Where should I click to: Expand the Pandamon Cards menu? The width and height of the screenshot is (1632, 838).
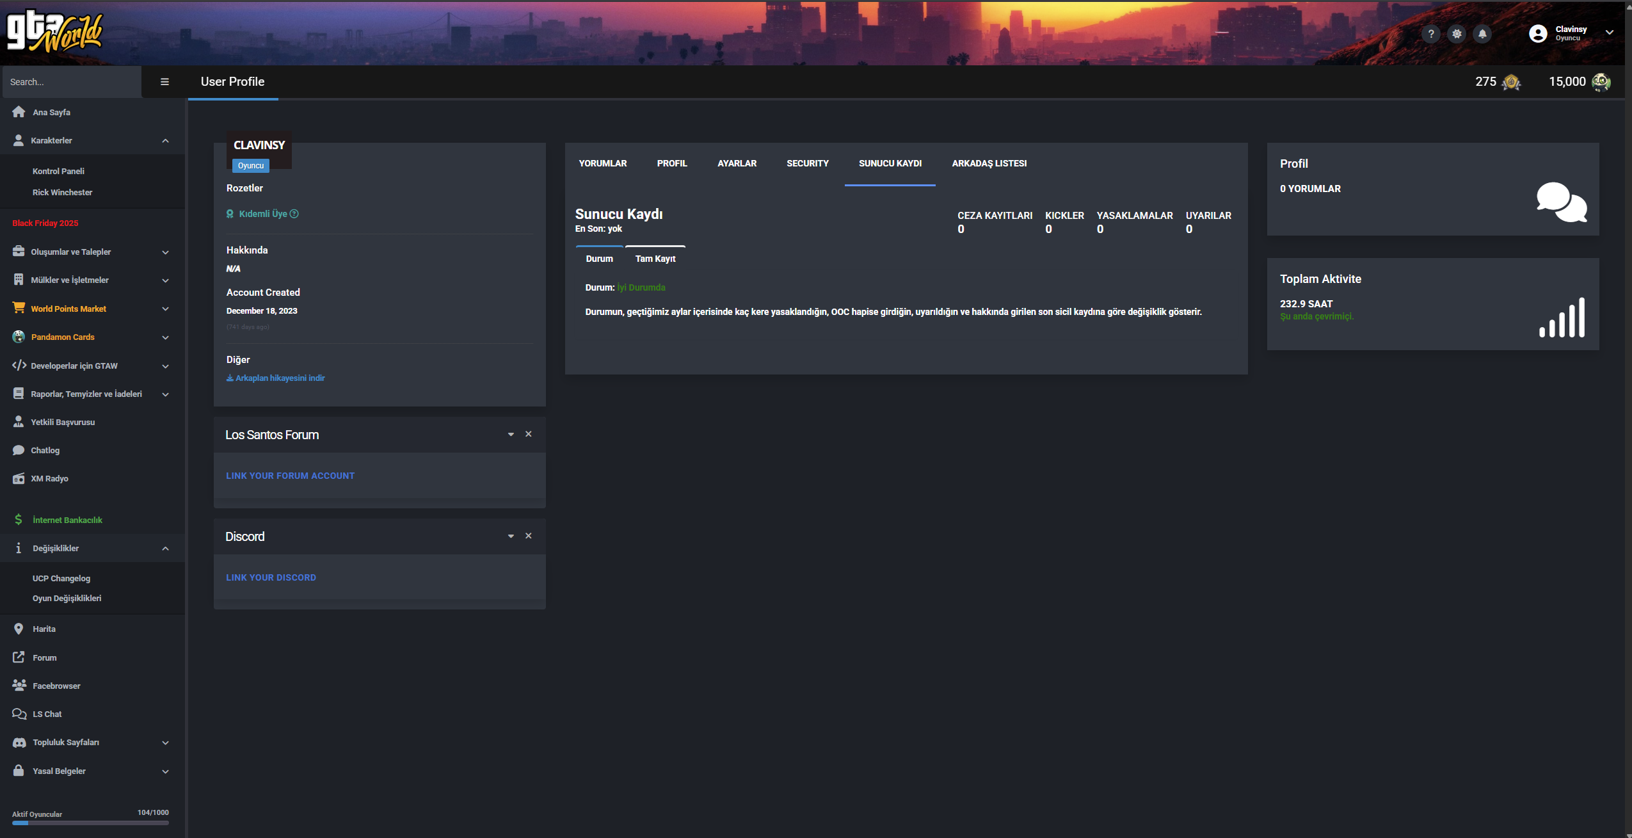coord(166,337)
